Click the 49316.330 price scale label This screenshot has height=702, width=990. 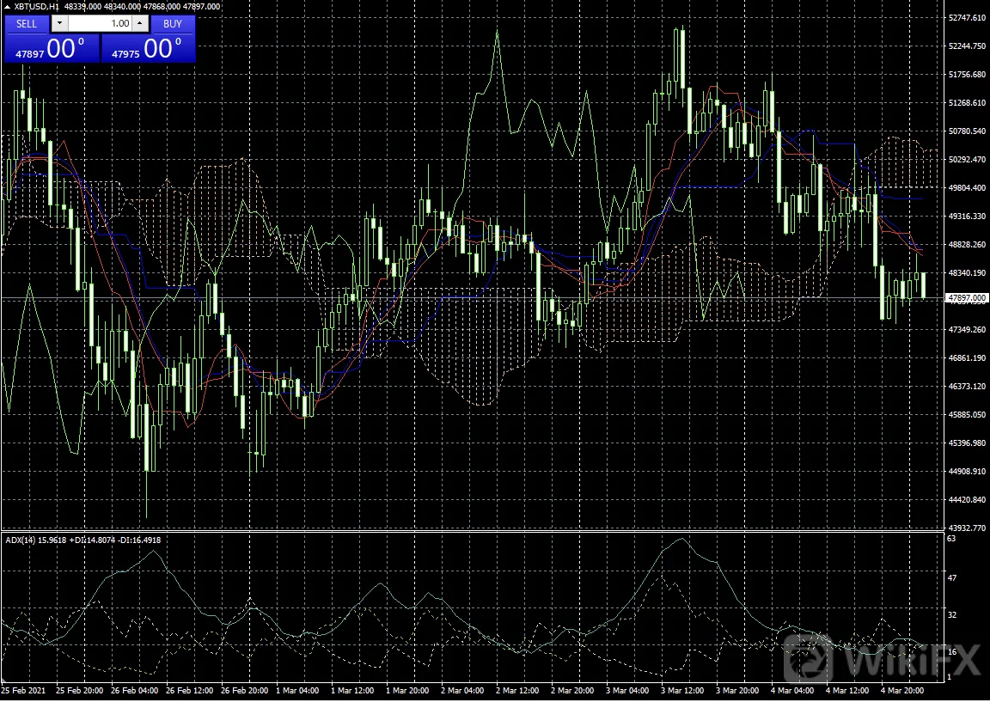pyautogui.click(x=968, y=217)
